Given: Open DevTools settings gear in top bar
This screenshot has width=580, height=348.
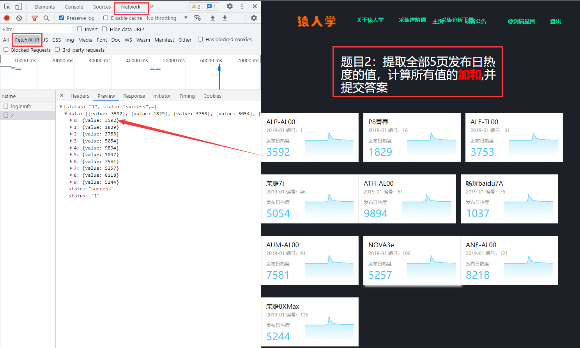Looking at the screenshot, I should point(230,7).
